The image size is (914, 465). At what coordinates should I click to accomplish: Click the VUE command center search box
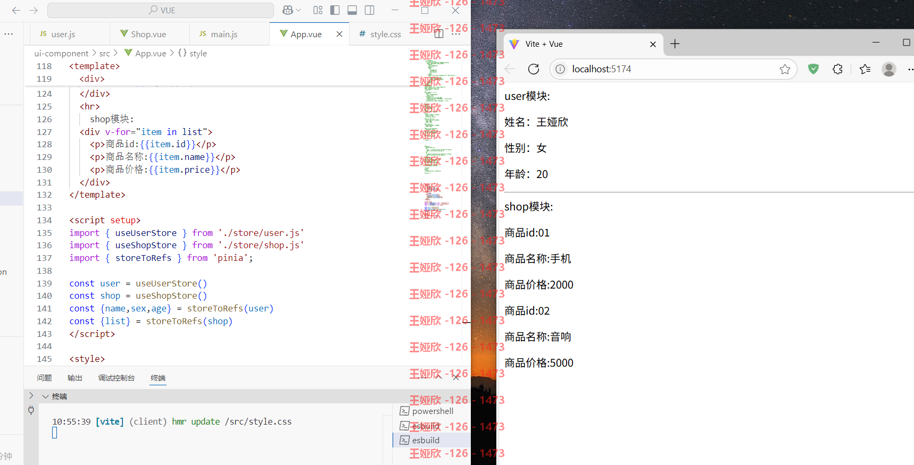[161, 10]
